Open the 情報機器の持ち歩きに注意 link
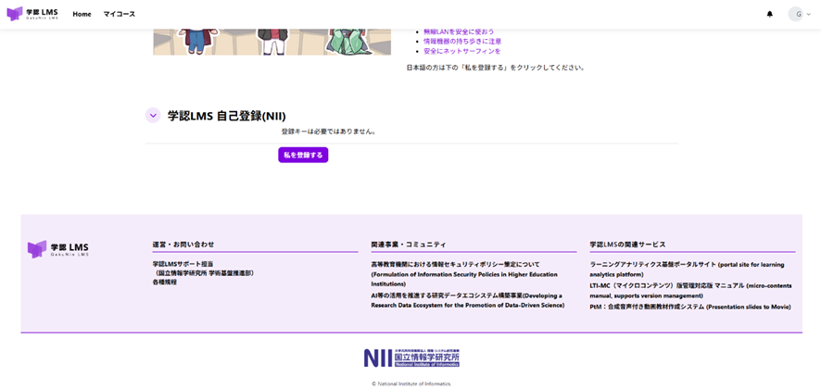The image size is (821, 390). [462, 41]
